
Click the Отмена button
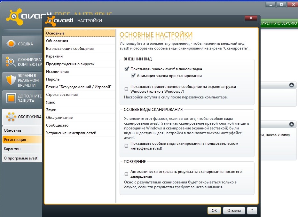(234, 211)
